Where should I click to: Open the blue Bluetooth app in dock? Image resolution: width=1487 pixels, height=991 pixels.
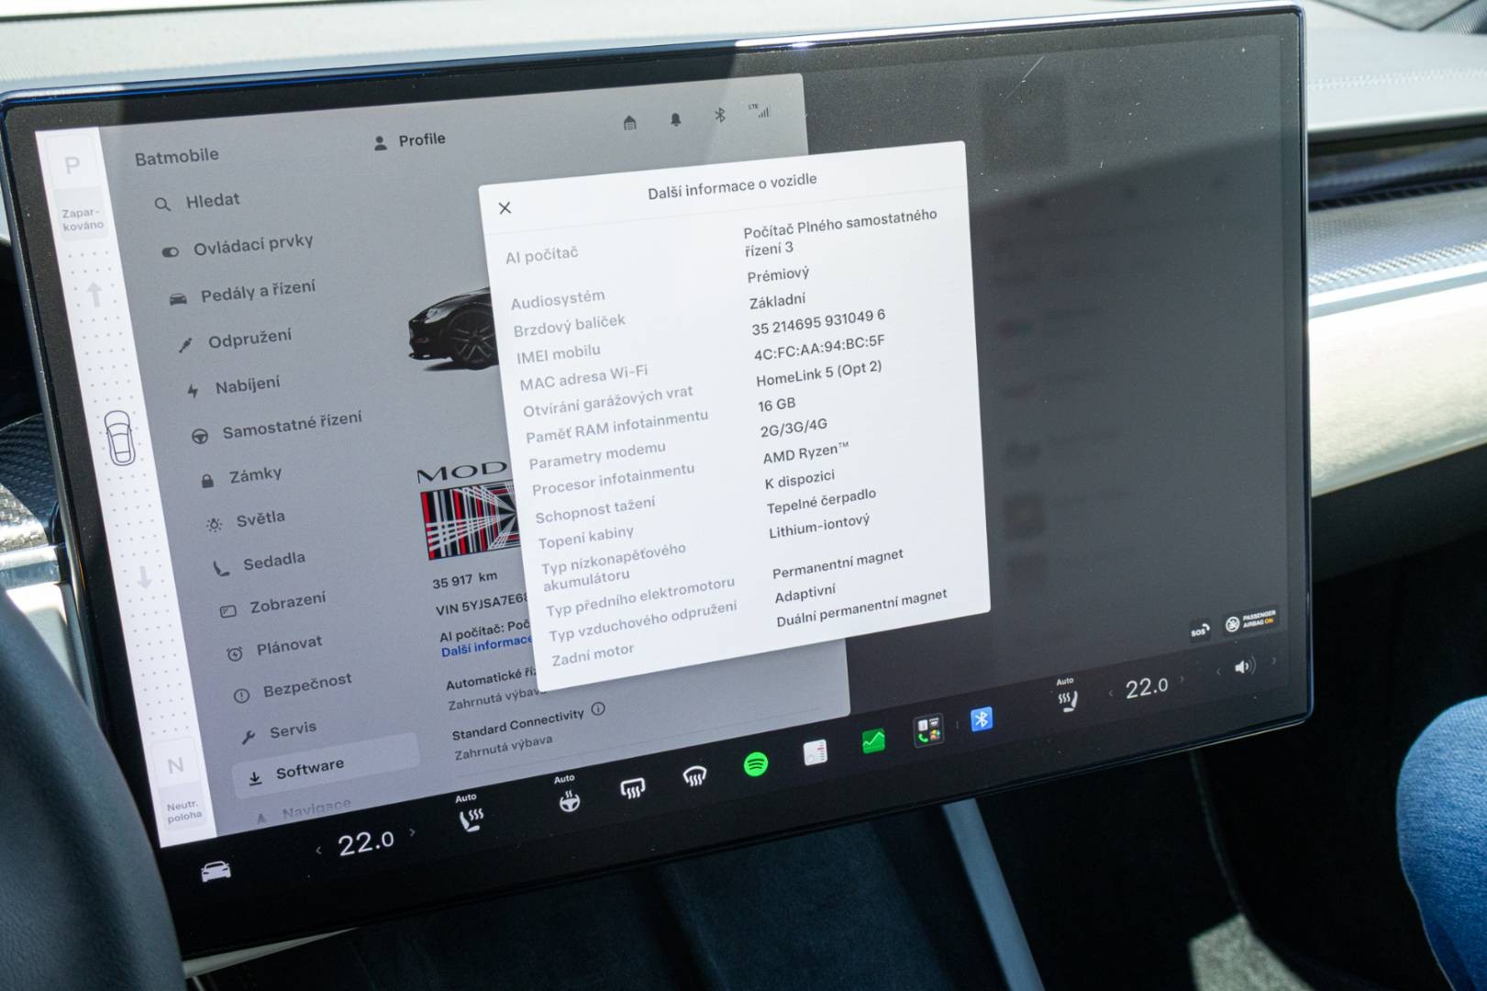(x=981, y=719)
